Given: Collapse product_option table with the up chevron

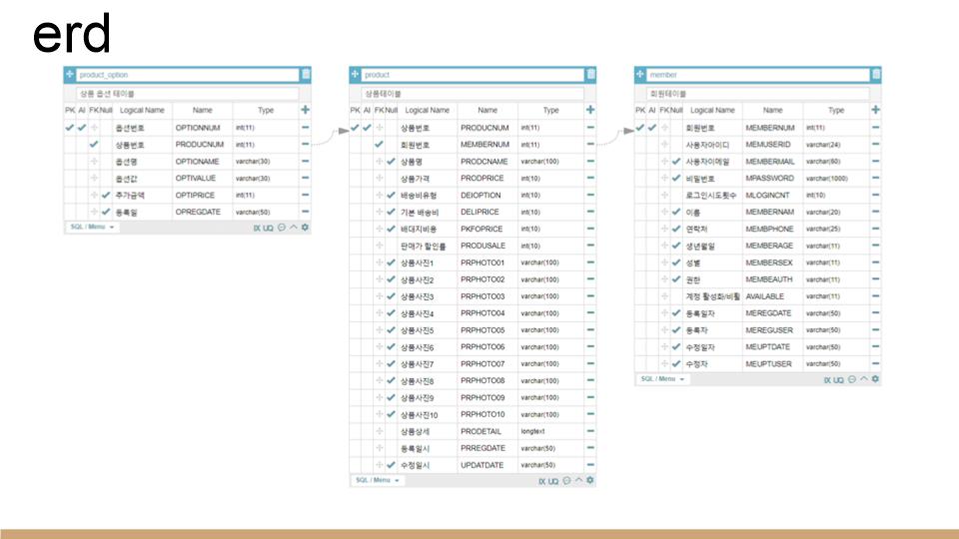Looking at the screenshot, I should (x=294, y=227).
